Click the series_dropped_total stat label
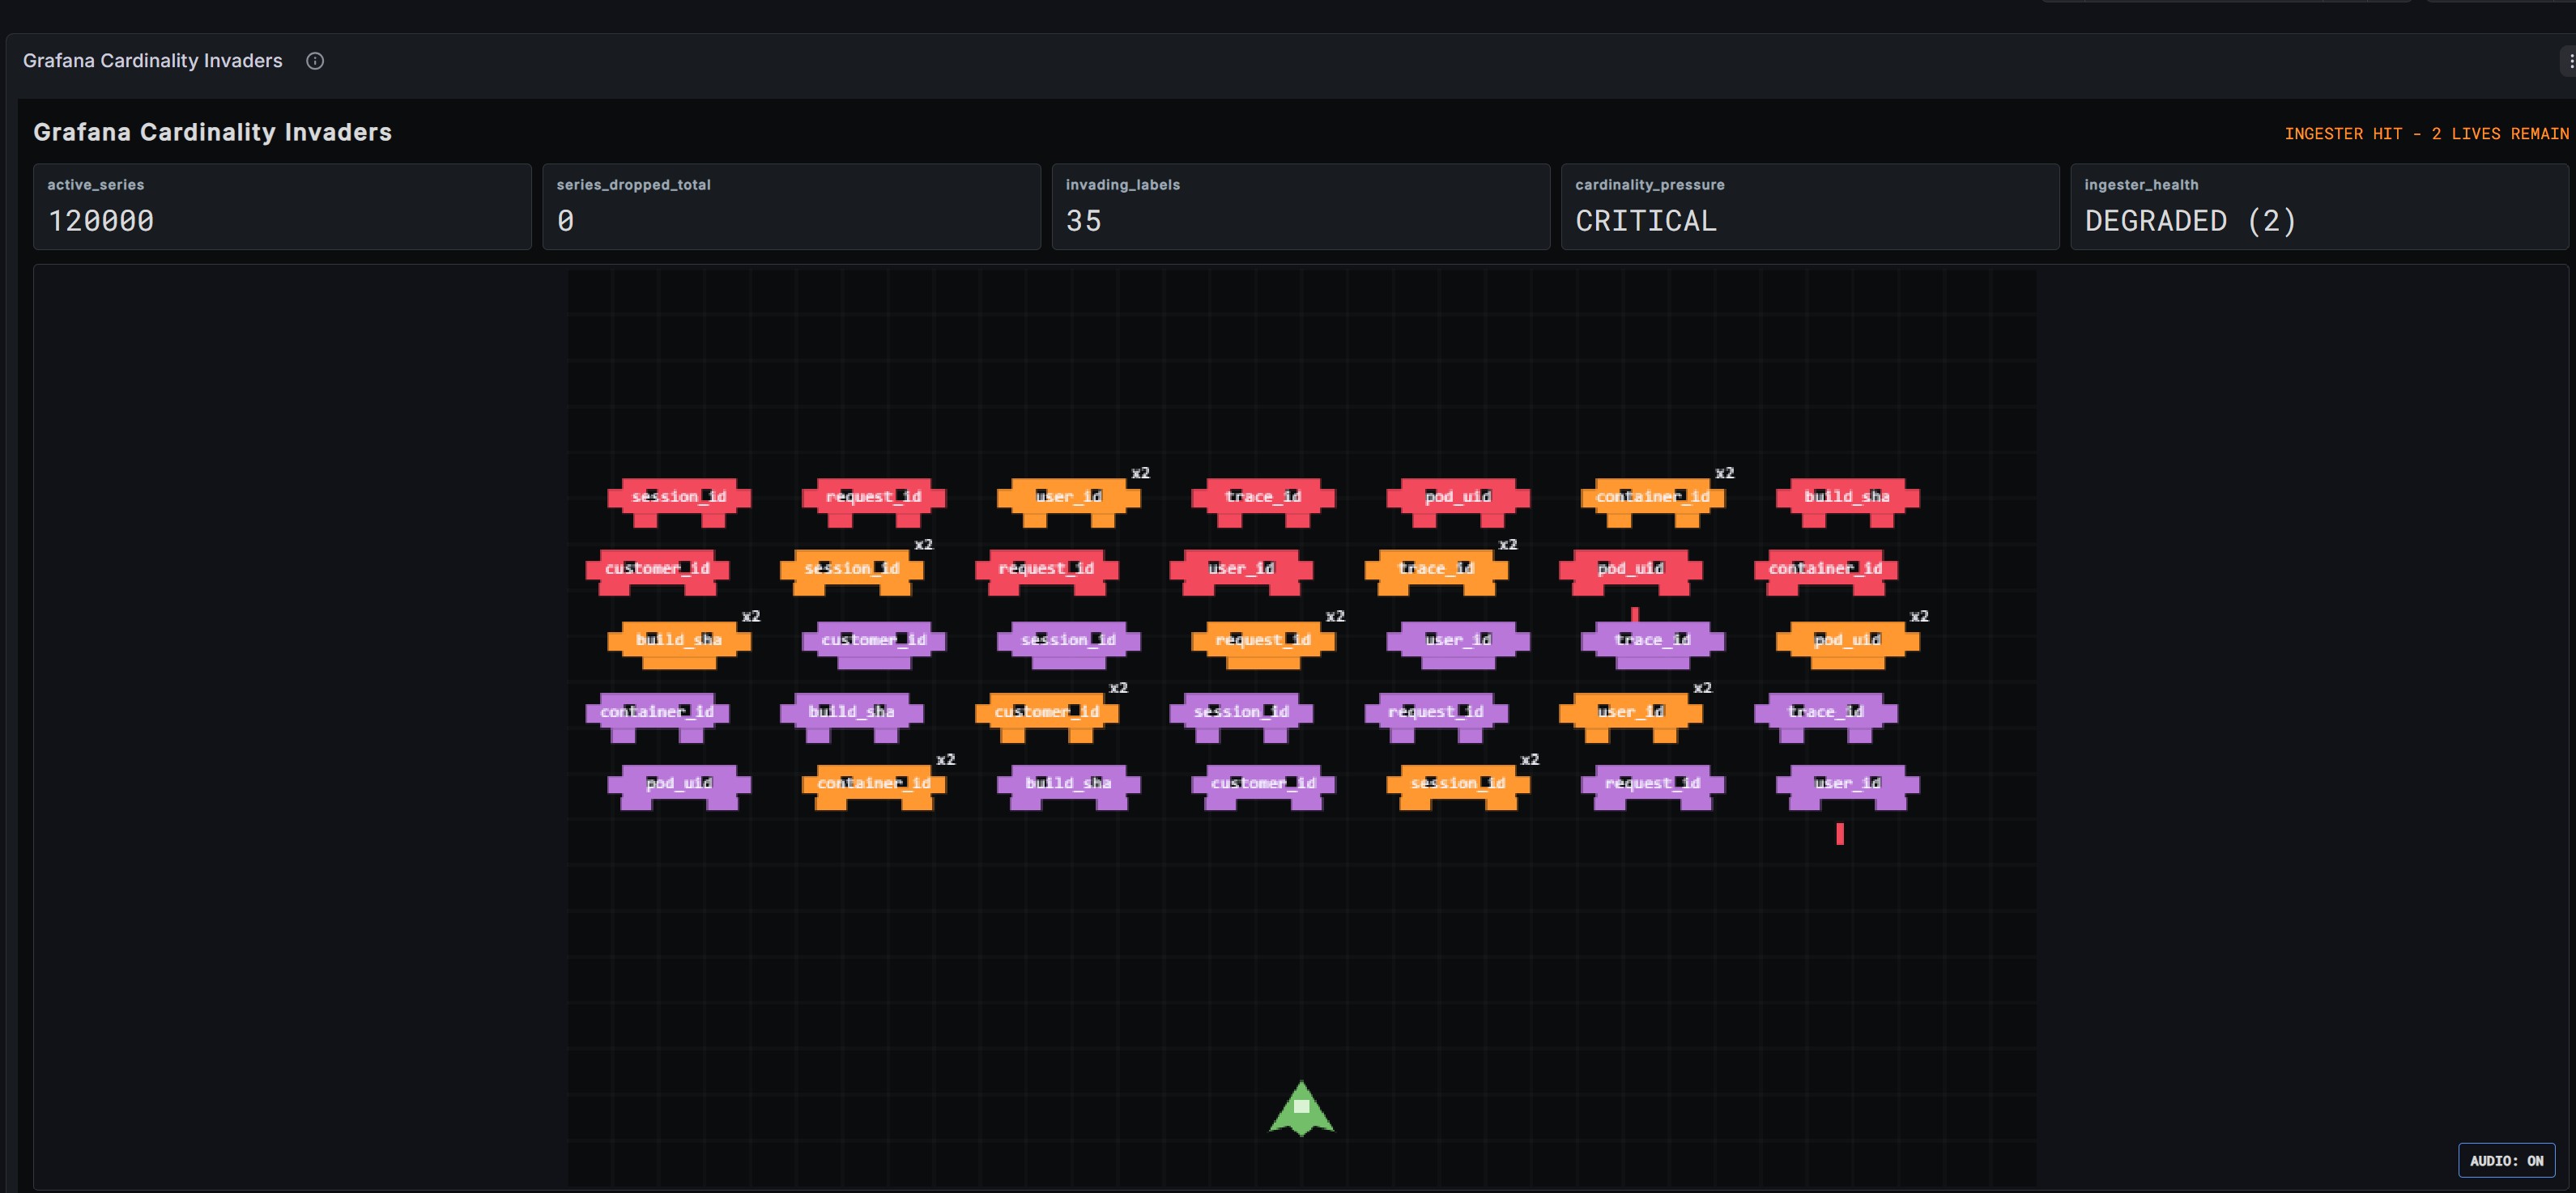2576x1193 pixels. pyautogui.click(x=633, y=185)
